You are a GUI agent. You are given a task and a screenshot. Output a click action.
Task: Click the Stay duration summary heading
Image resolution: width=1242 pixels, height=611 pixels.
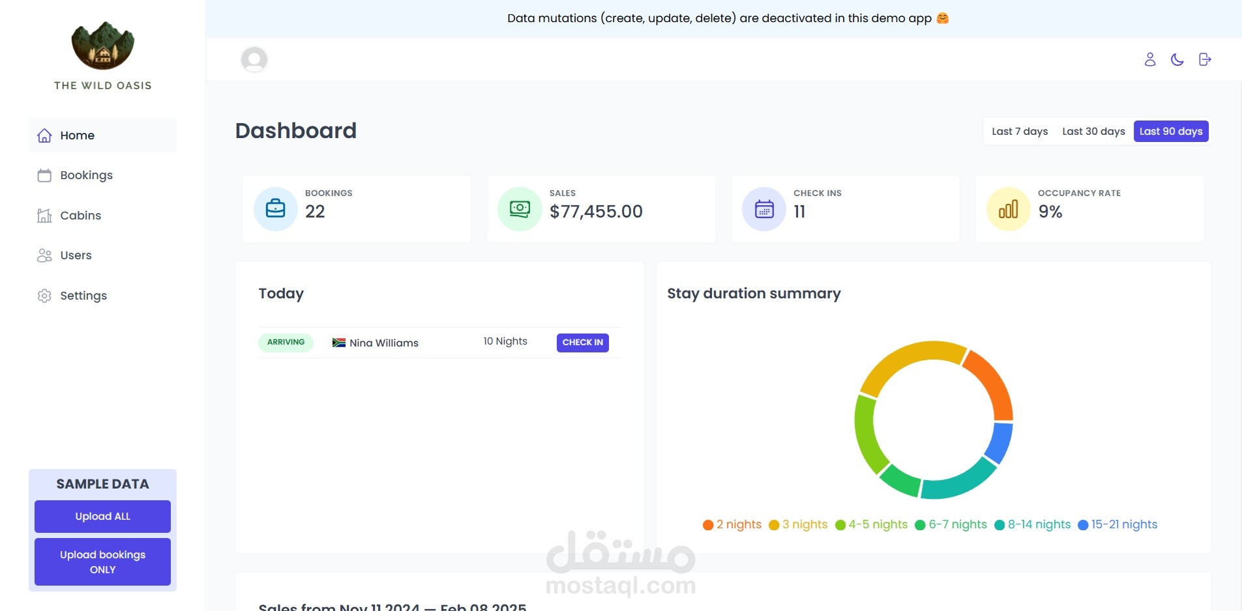[754, 294]
